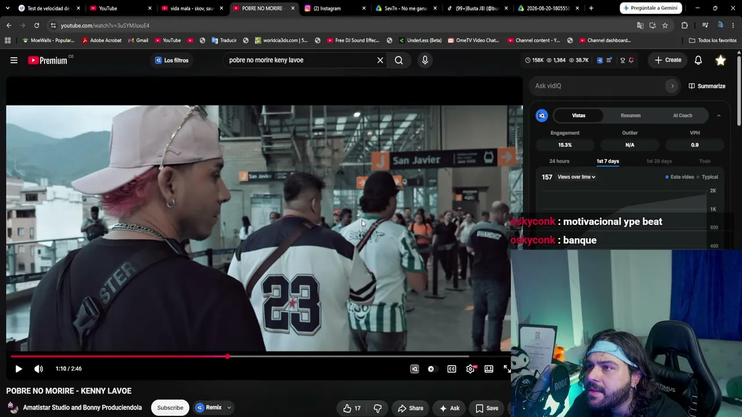
Task: Open a new browser tab
Action: 591,9
